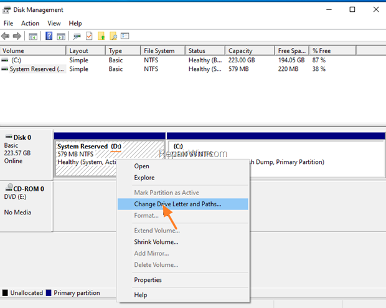386x308 pixels.
Task: Select Change Drive Letter and Paths
Action: tap(183, 204)
